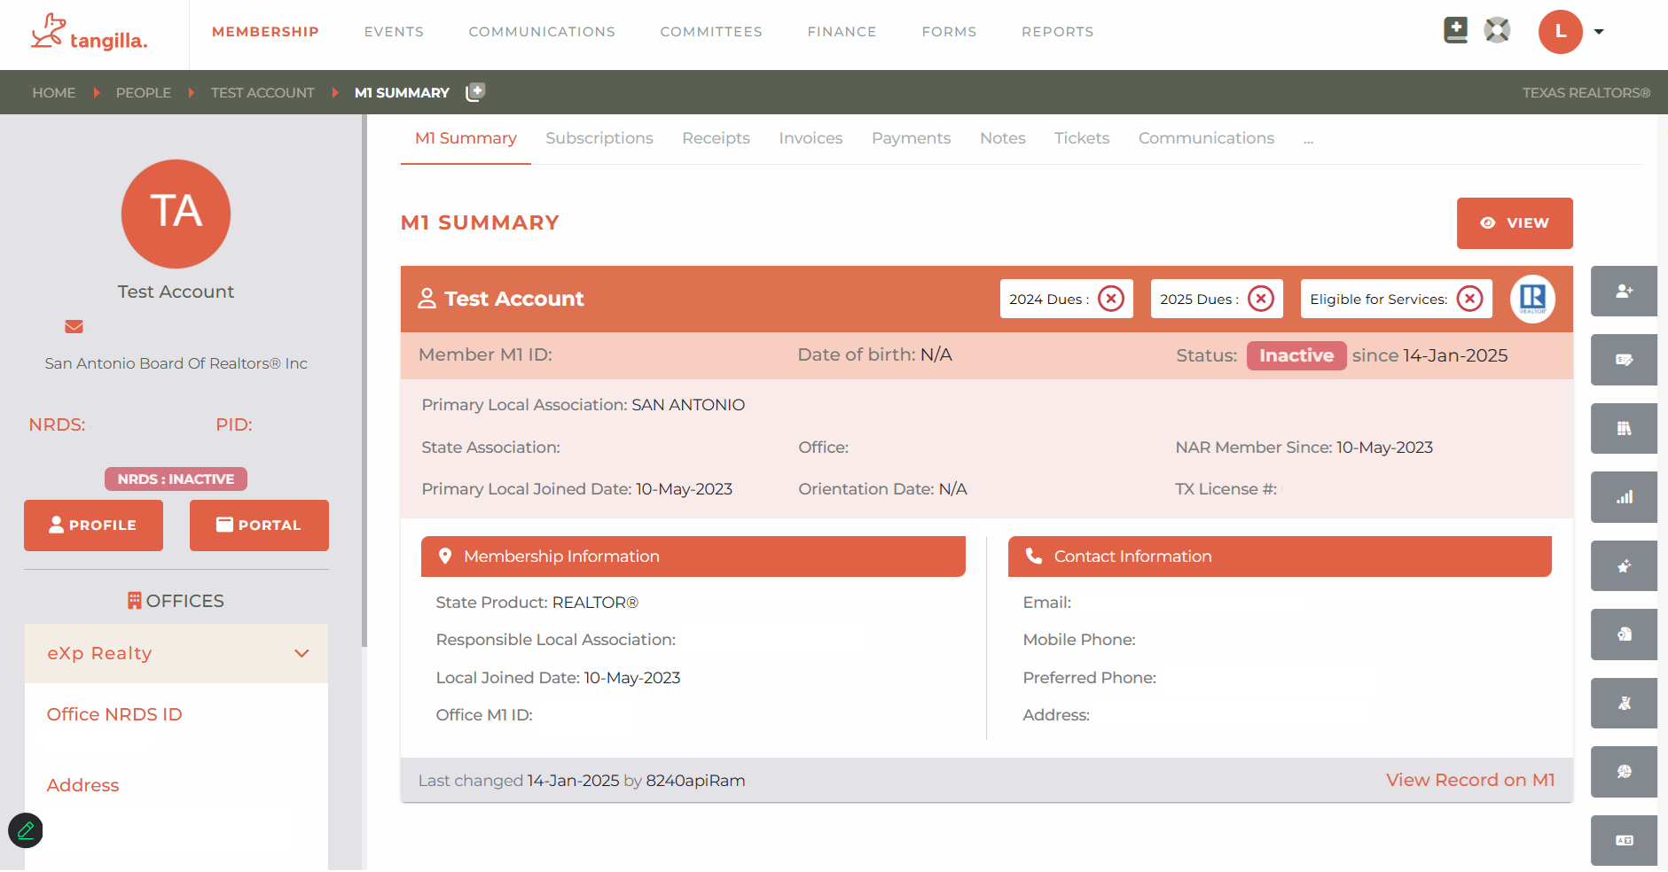
Task: Click the Membership Information header
Action: point(693,557)
